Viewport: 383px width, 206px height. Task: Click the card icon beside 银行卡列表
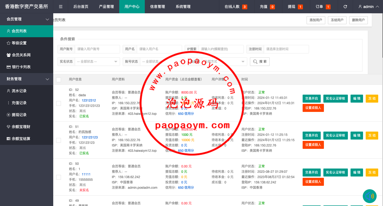(9, 67)
